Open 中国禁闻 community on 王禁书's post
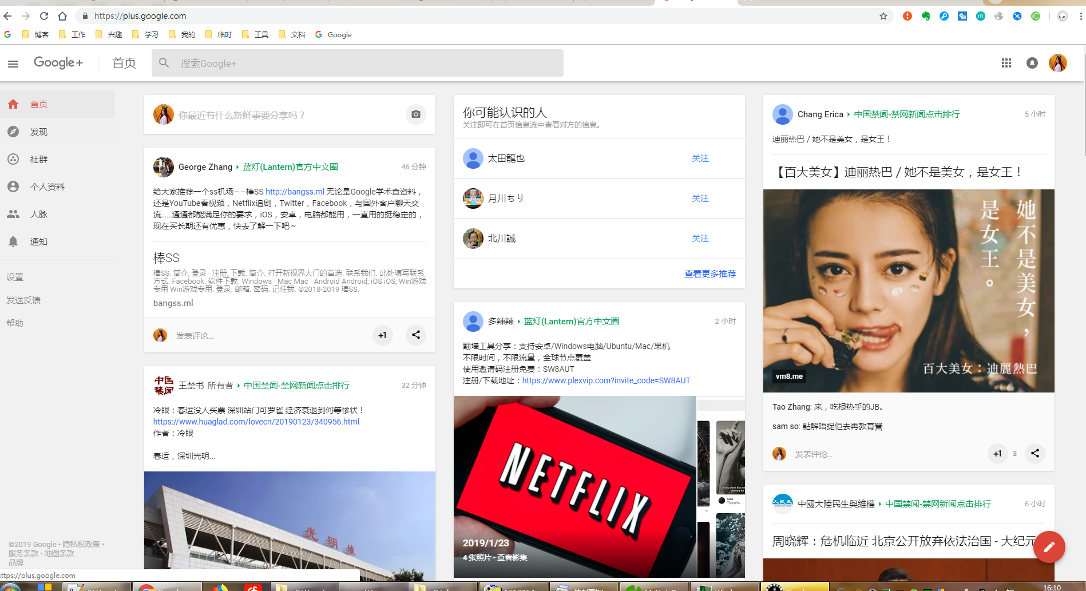 click(x=296, y=386)
